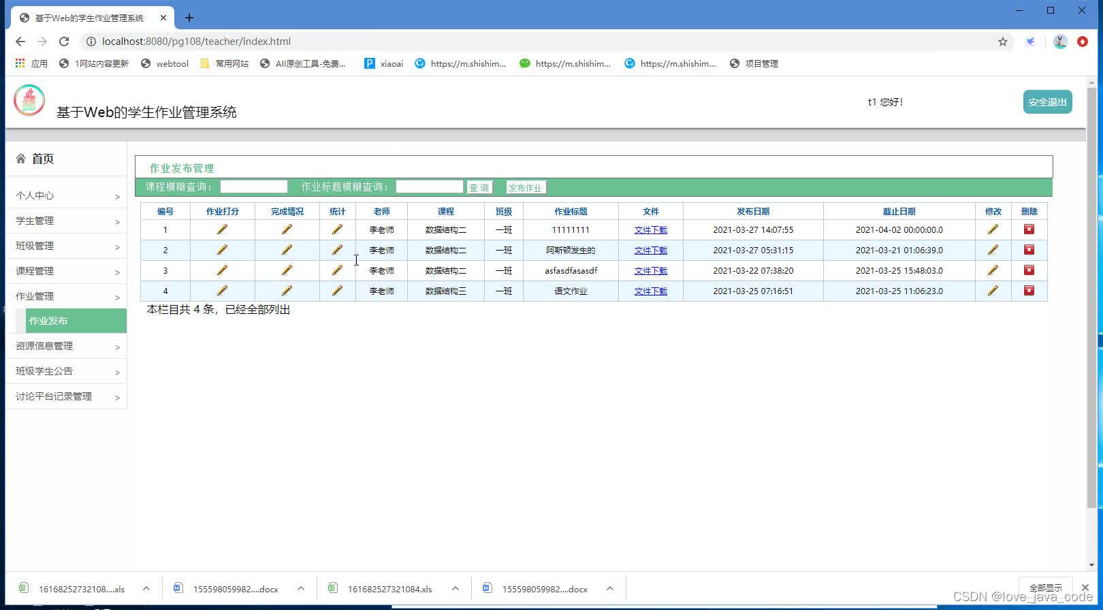Edit assignment asfasdfasasdf with modify pencil
The height and width of the screenshot is (610, 1103).
[993, 270]
